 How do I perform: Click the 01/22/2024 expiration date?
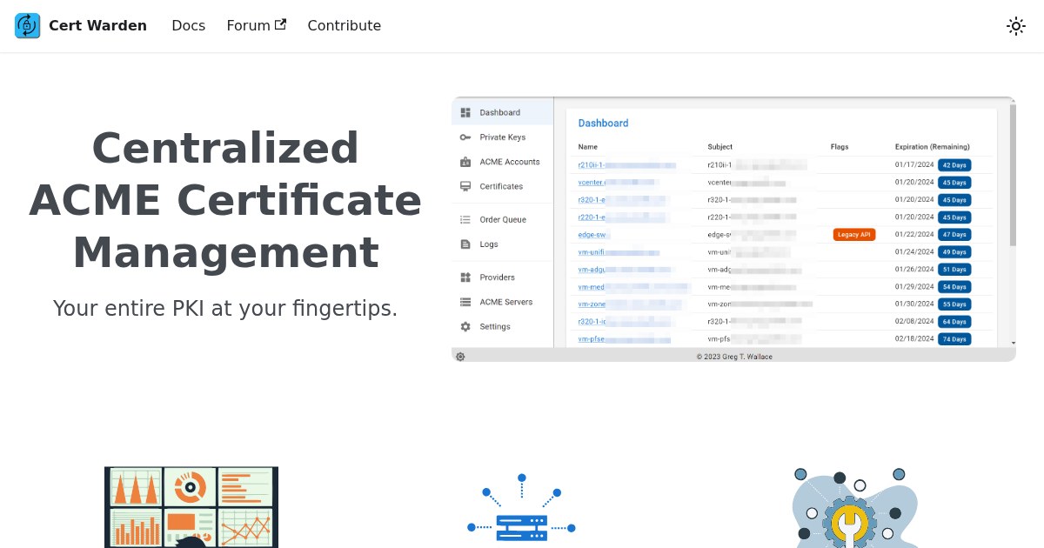(914, 234)
